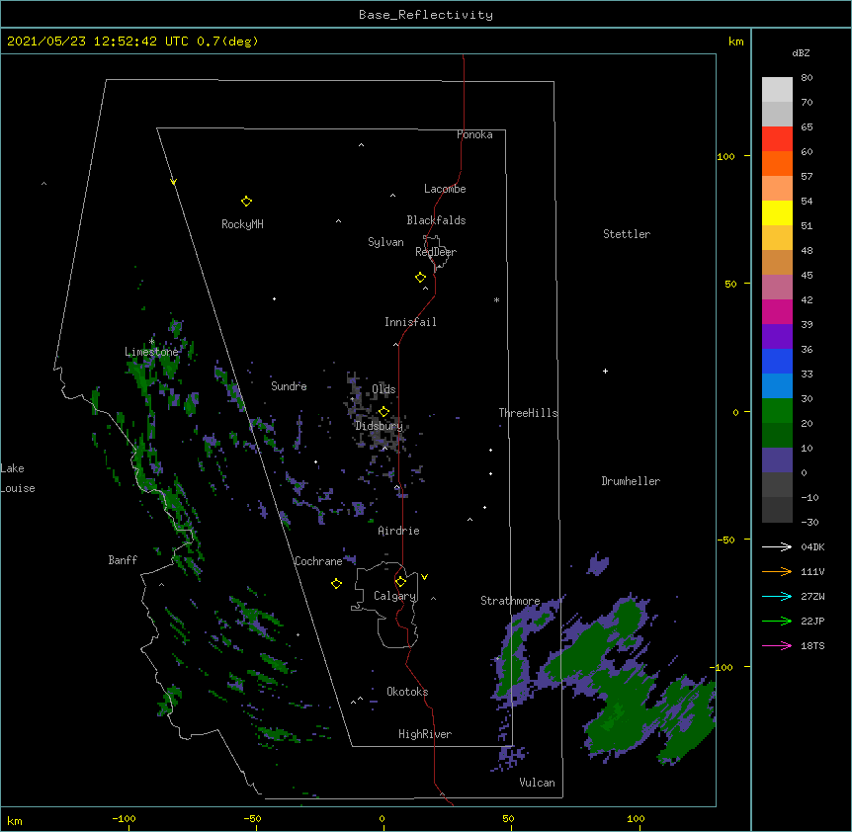Select the Calgary city label
852x832 pixels.
[395, 596]
